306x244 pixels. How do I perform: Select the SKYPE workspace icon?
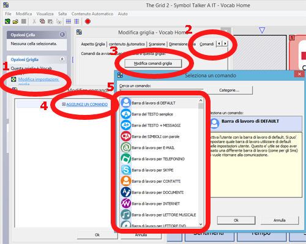pyautogui.click(x=126, y=170)
